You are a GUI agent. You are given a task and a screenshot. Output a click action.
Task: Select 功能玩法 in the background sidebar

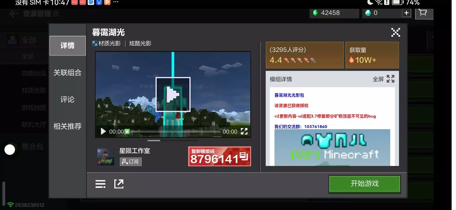(34, 73)
